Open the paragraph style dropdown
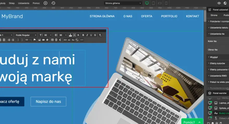This screenshot has width=229, height=124. click(x=6, y=35)
